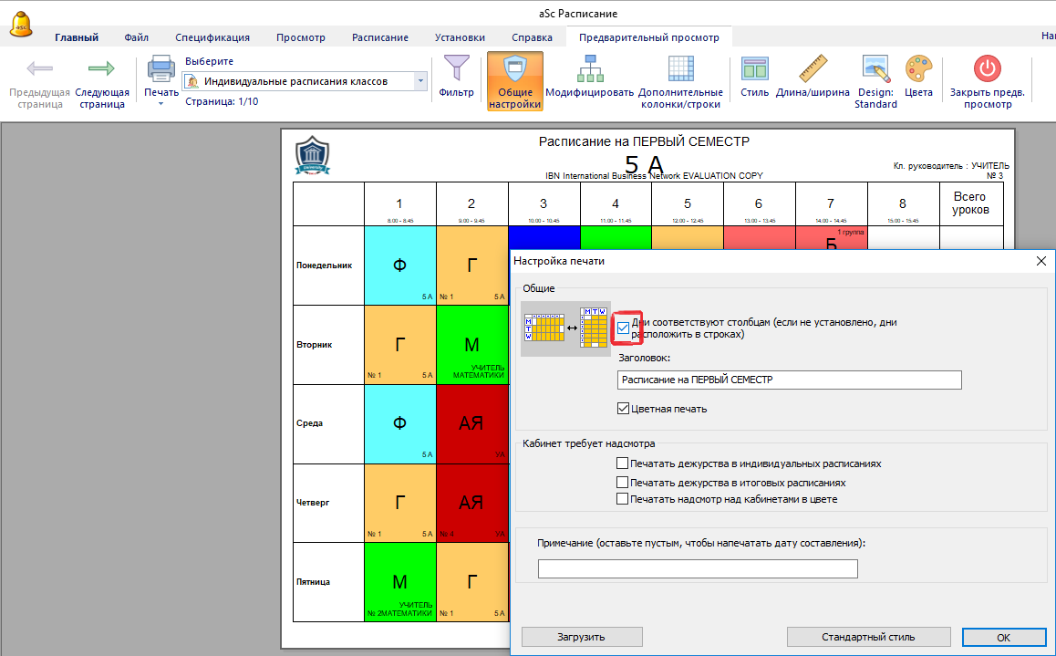Image resolution: width=1056 pixels, height=656 pixels.
Task: Open the Печать dropdown arrow
Action: 161,104
